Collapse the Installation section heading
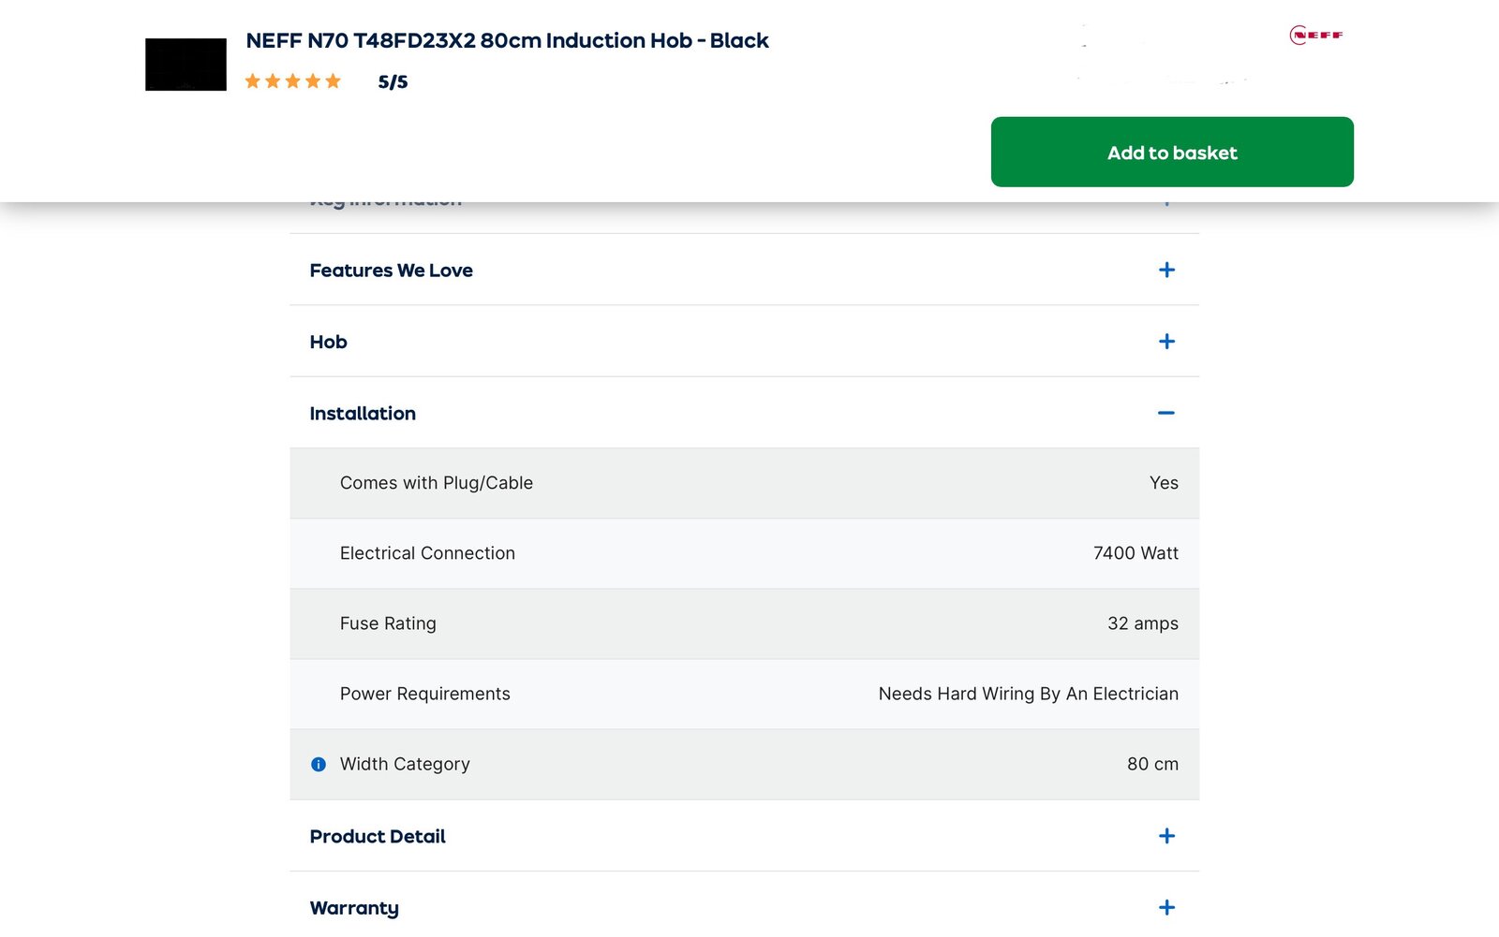The height and width of the screenshot is (937, 1499). pos(363,414)
